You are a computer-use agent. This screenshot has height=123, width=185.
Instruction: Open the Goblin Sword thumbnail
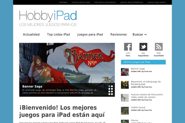(x=125, y=111)
